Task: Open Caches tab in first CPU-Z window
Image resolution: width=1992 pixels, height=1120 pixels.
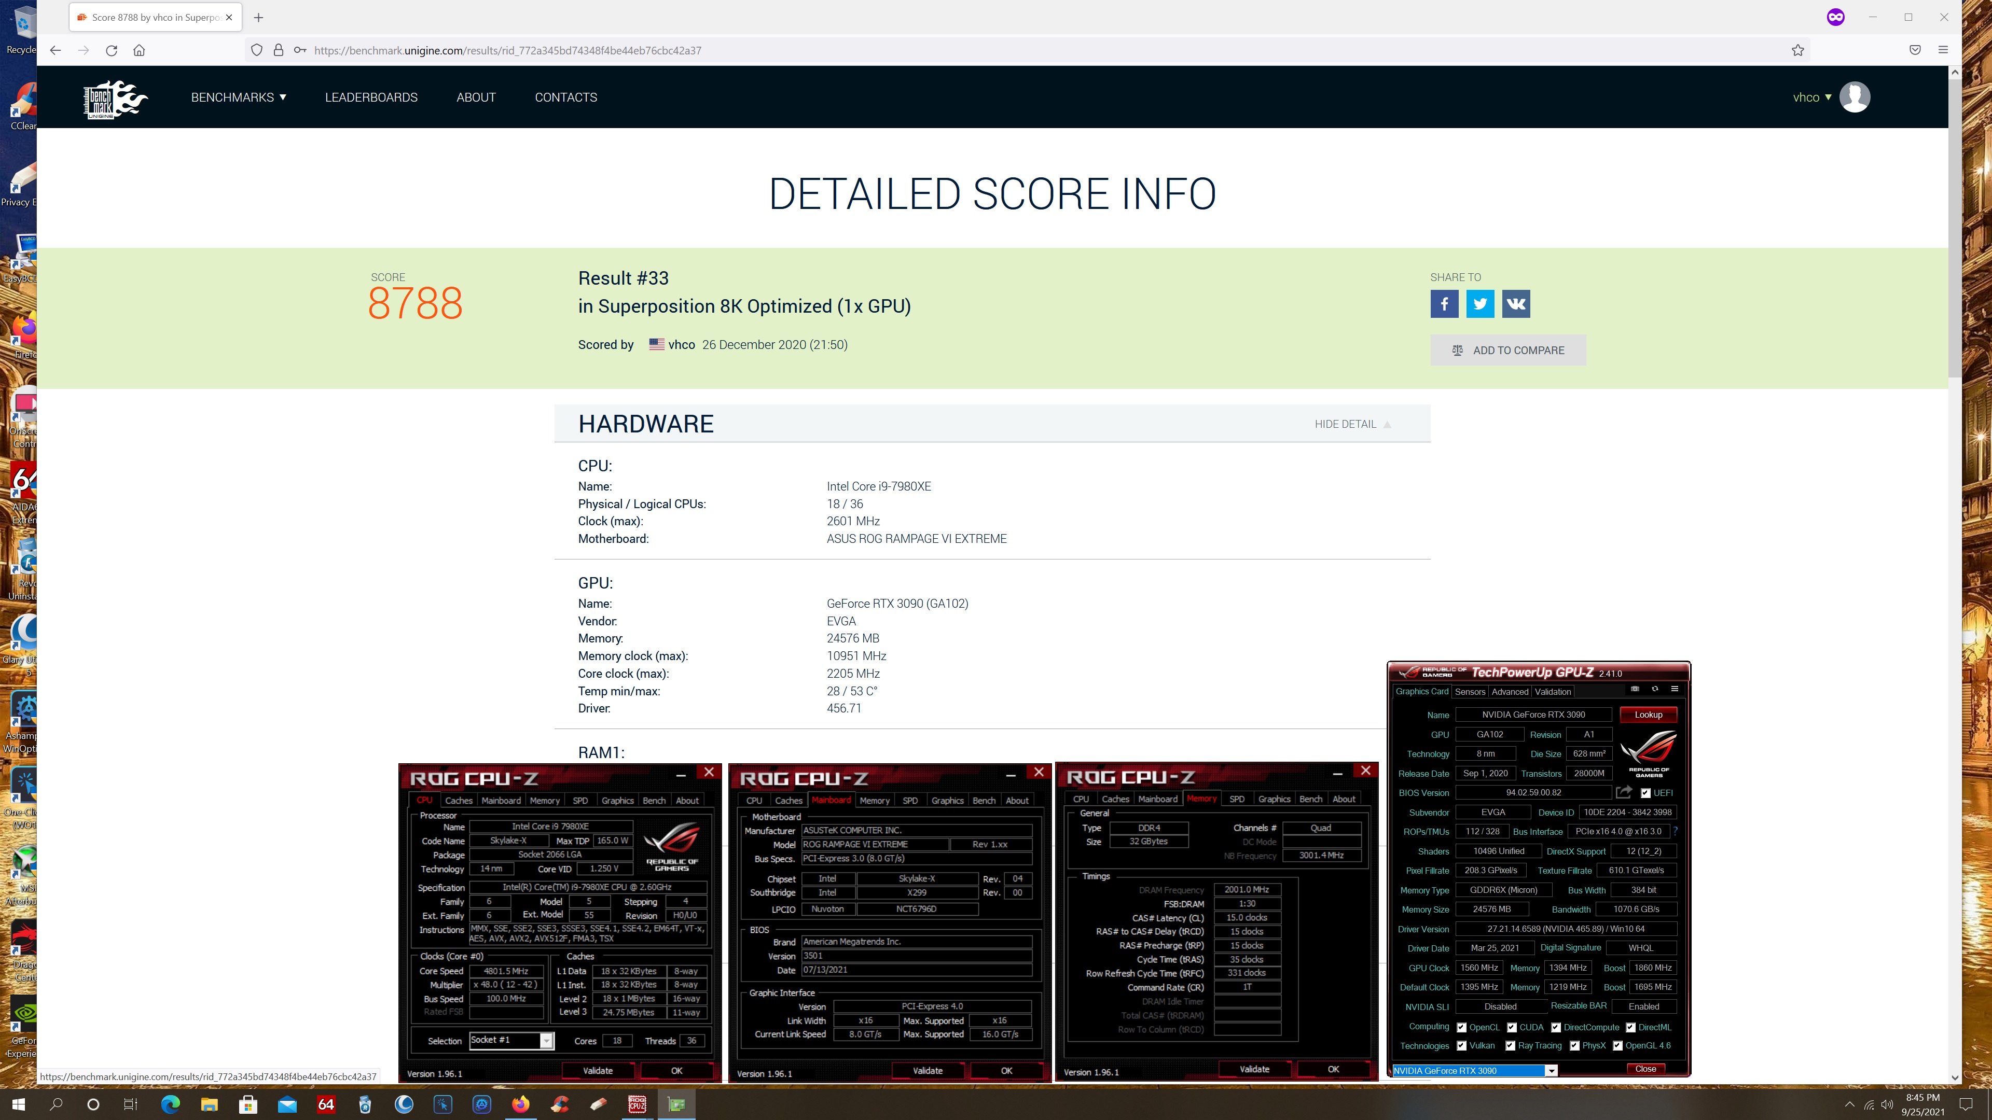Action: point(458,801)
